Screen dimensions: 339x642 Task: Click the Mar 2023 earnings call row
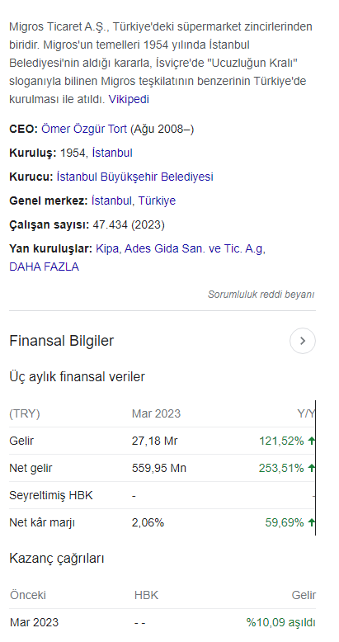point(162,623)
